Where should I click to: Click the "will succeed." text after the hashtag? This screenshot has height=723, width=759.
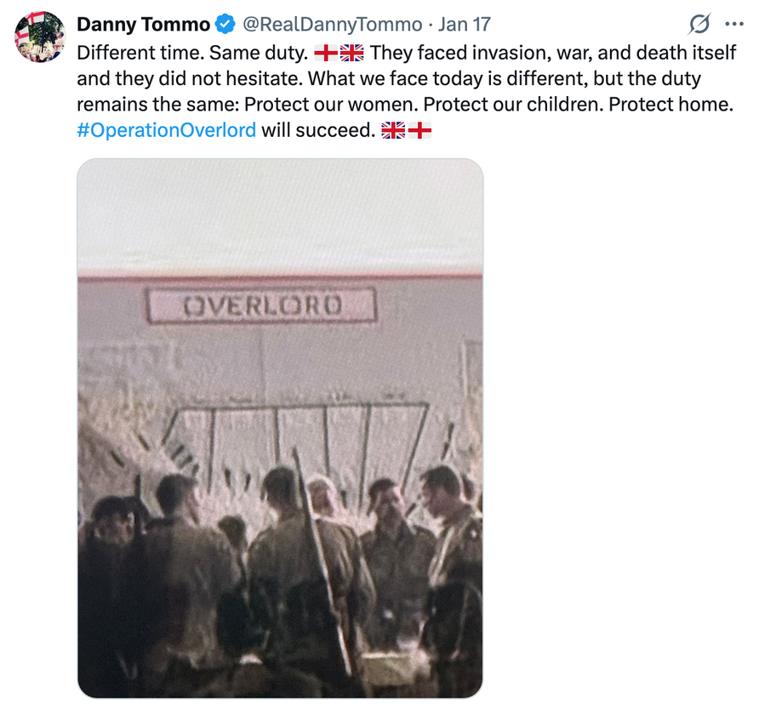318,130
